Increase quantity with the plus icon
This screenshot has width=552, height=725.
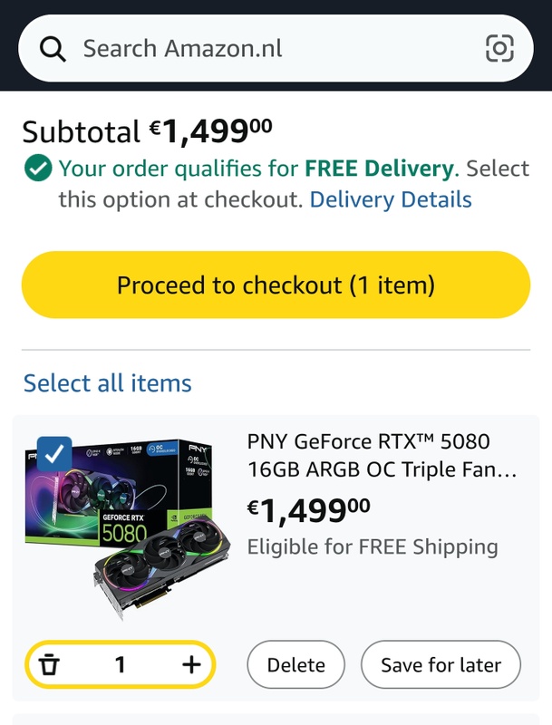(191, 665)
